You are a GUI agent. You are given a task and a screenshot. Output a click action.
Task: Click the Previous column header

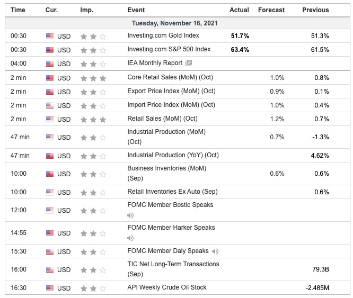click(315, 10)
